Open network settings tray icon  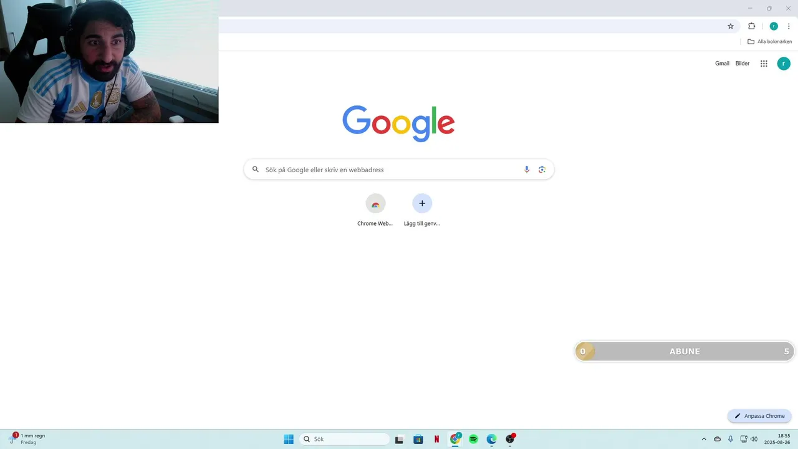744,439
